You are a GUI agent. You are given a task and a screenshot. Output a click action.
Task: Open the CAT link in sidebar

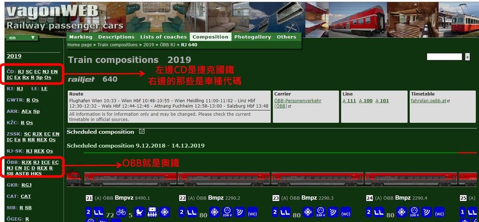[26, 196]
